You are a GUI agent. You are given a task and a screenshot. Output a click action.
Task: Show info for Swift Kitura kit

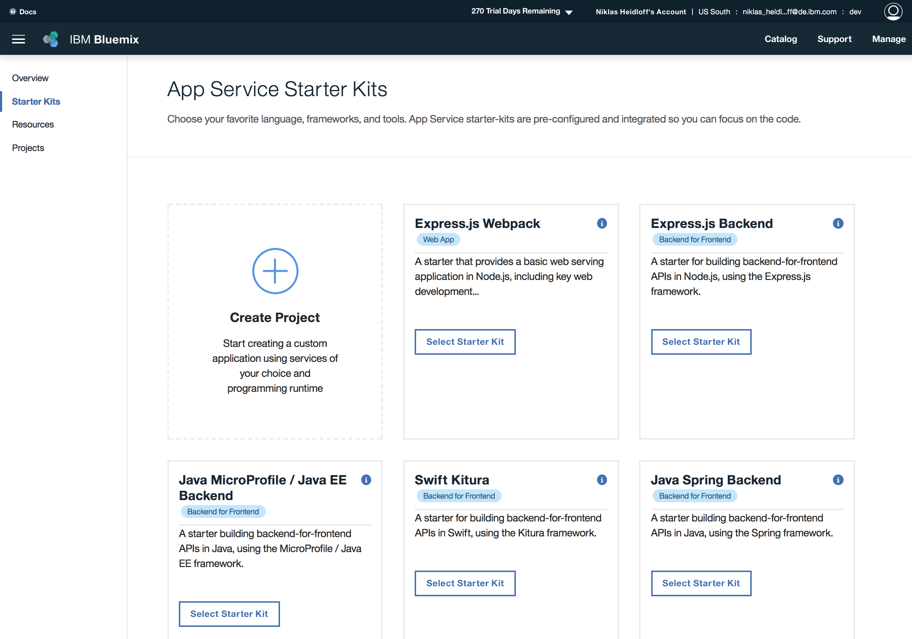pos(602,480)
